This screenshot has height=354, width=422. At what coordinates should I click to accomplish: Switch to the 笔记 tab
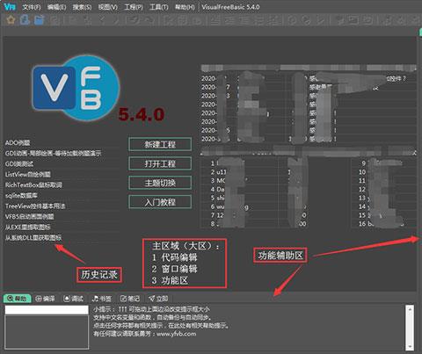coord(130,299)
